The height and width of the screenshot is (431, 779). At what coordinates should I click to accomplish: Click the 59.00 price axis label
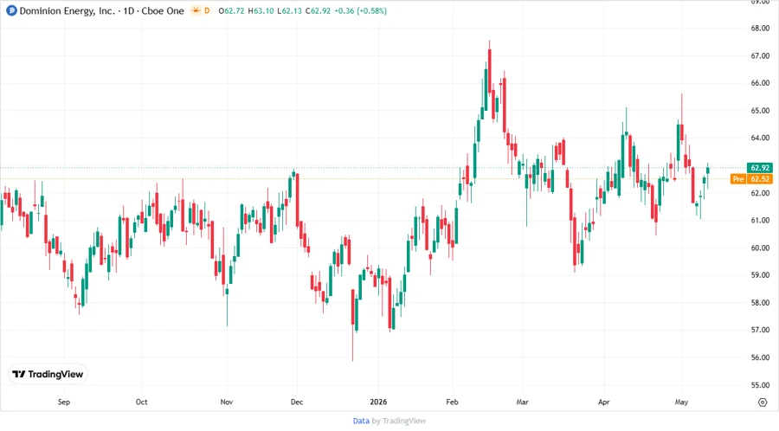[760, 275]
